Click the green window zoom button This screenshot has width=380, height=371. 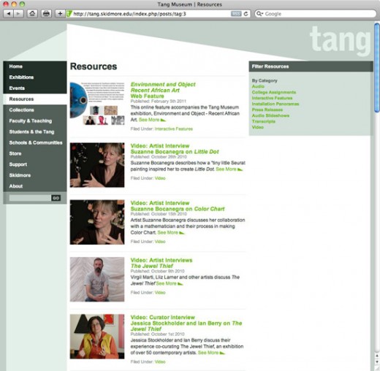(x=22, y=4)
